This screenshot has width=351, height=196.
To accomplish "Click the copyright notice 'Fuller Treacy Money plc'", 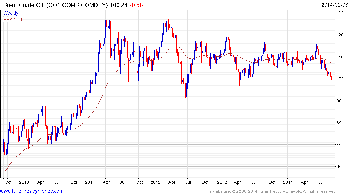I will click(x=279, y=191).
